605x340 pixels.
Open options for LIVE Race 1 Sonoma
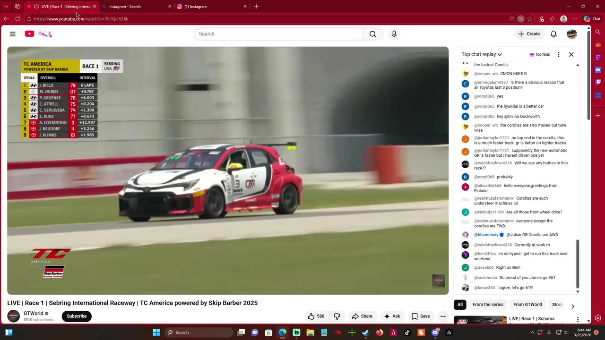578,320
